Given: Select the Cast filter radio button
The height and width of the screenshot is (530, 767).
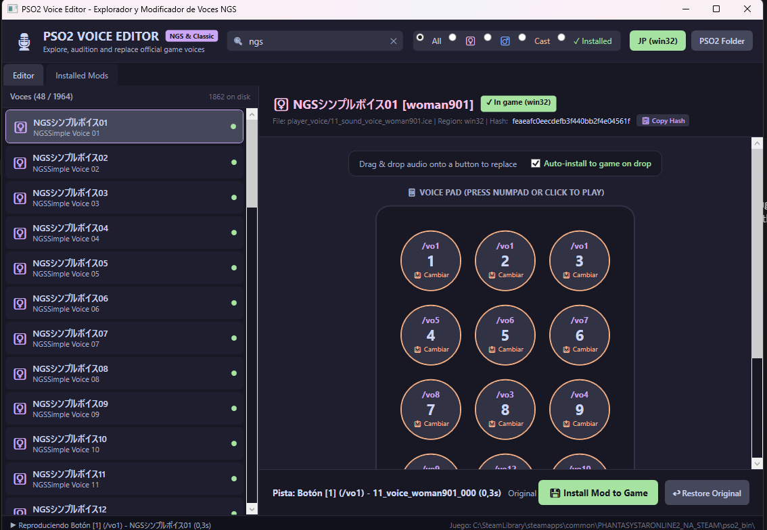Looking at the screenshot, I should pos(522,37).
